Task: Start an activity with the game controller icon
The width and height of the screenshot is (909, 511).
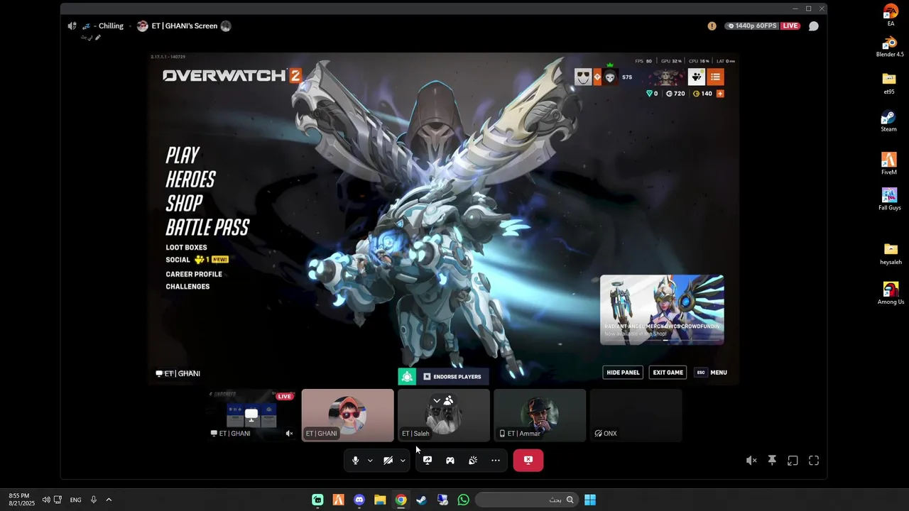Action: (x=450, y=461)
